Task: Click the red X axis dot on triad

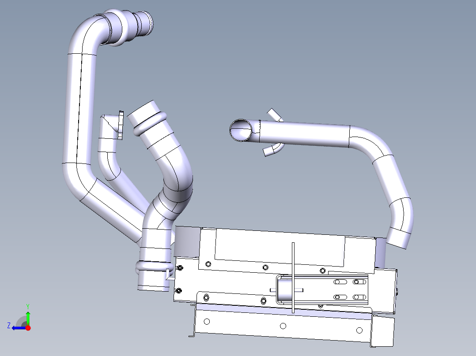Action: 28,328
